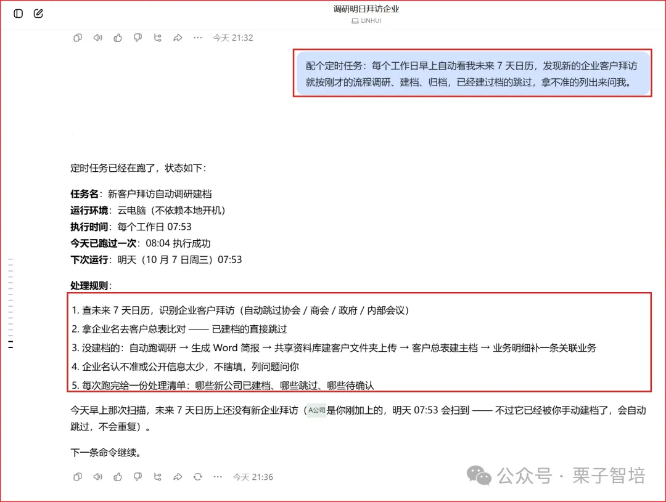Copy the message timestamped 今天 21:36
This screenshot has height=502, width=666.
click(x=77, y=477)
